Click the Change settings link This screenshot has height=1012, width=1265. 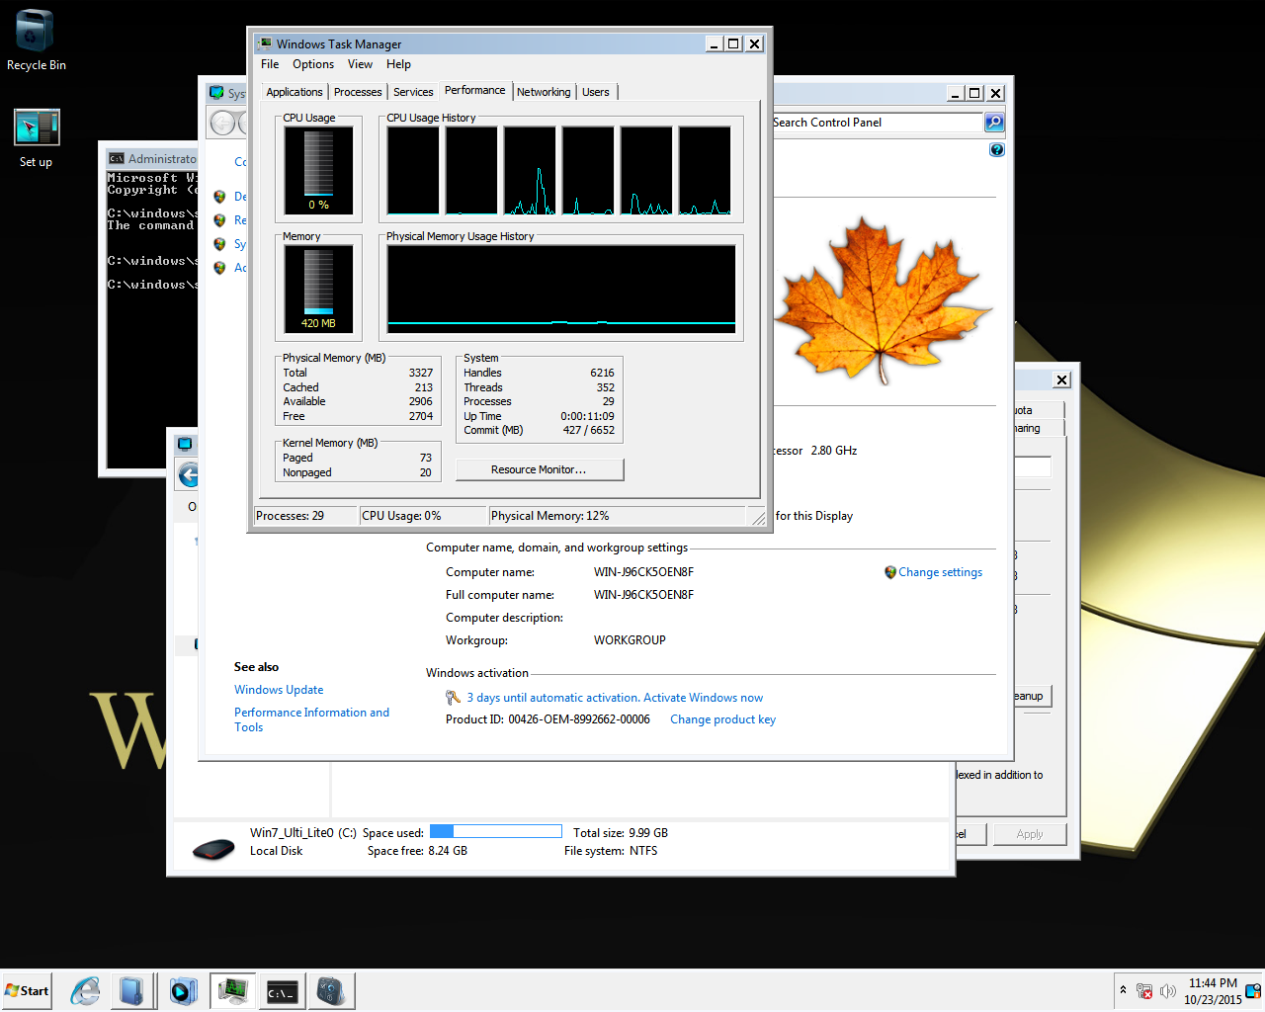940,572
